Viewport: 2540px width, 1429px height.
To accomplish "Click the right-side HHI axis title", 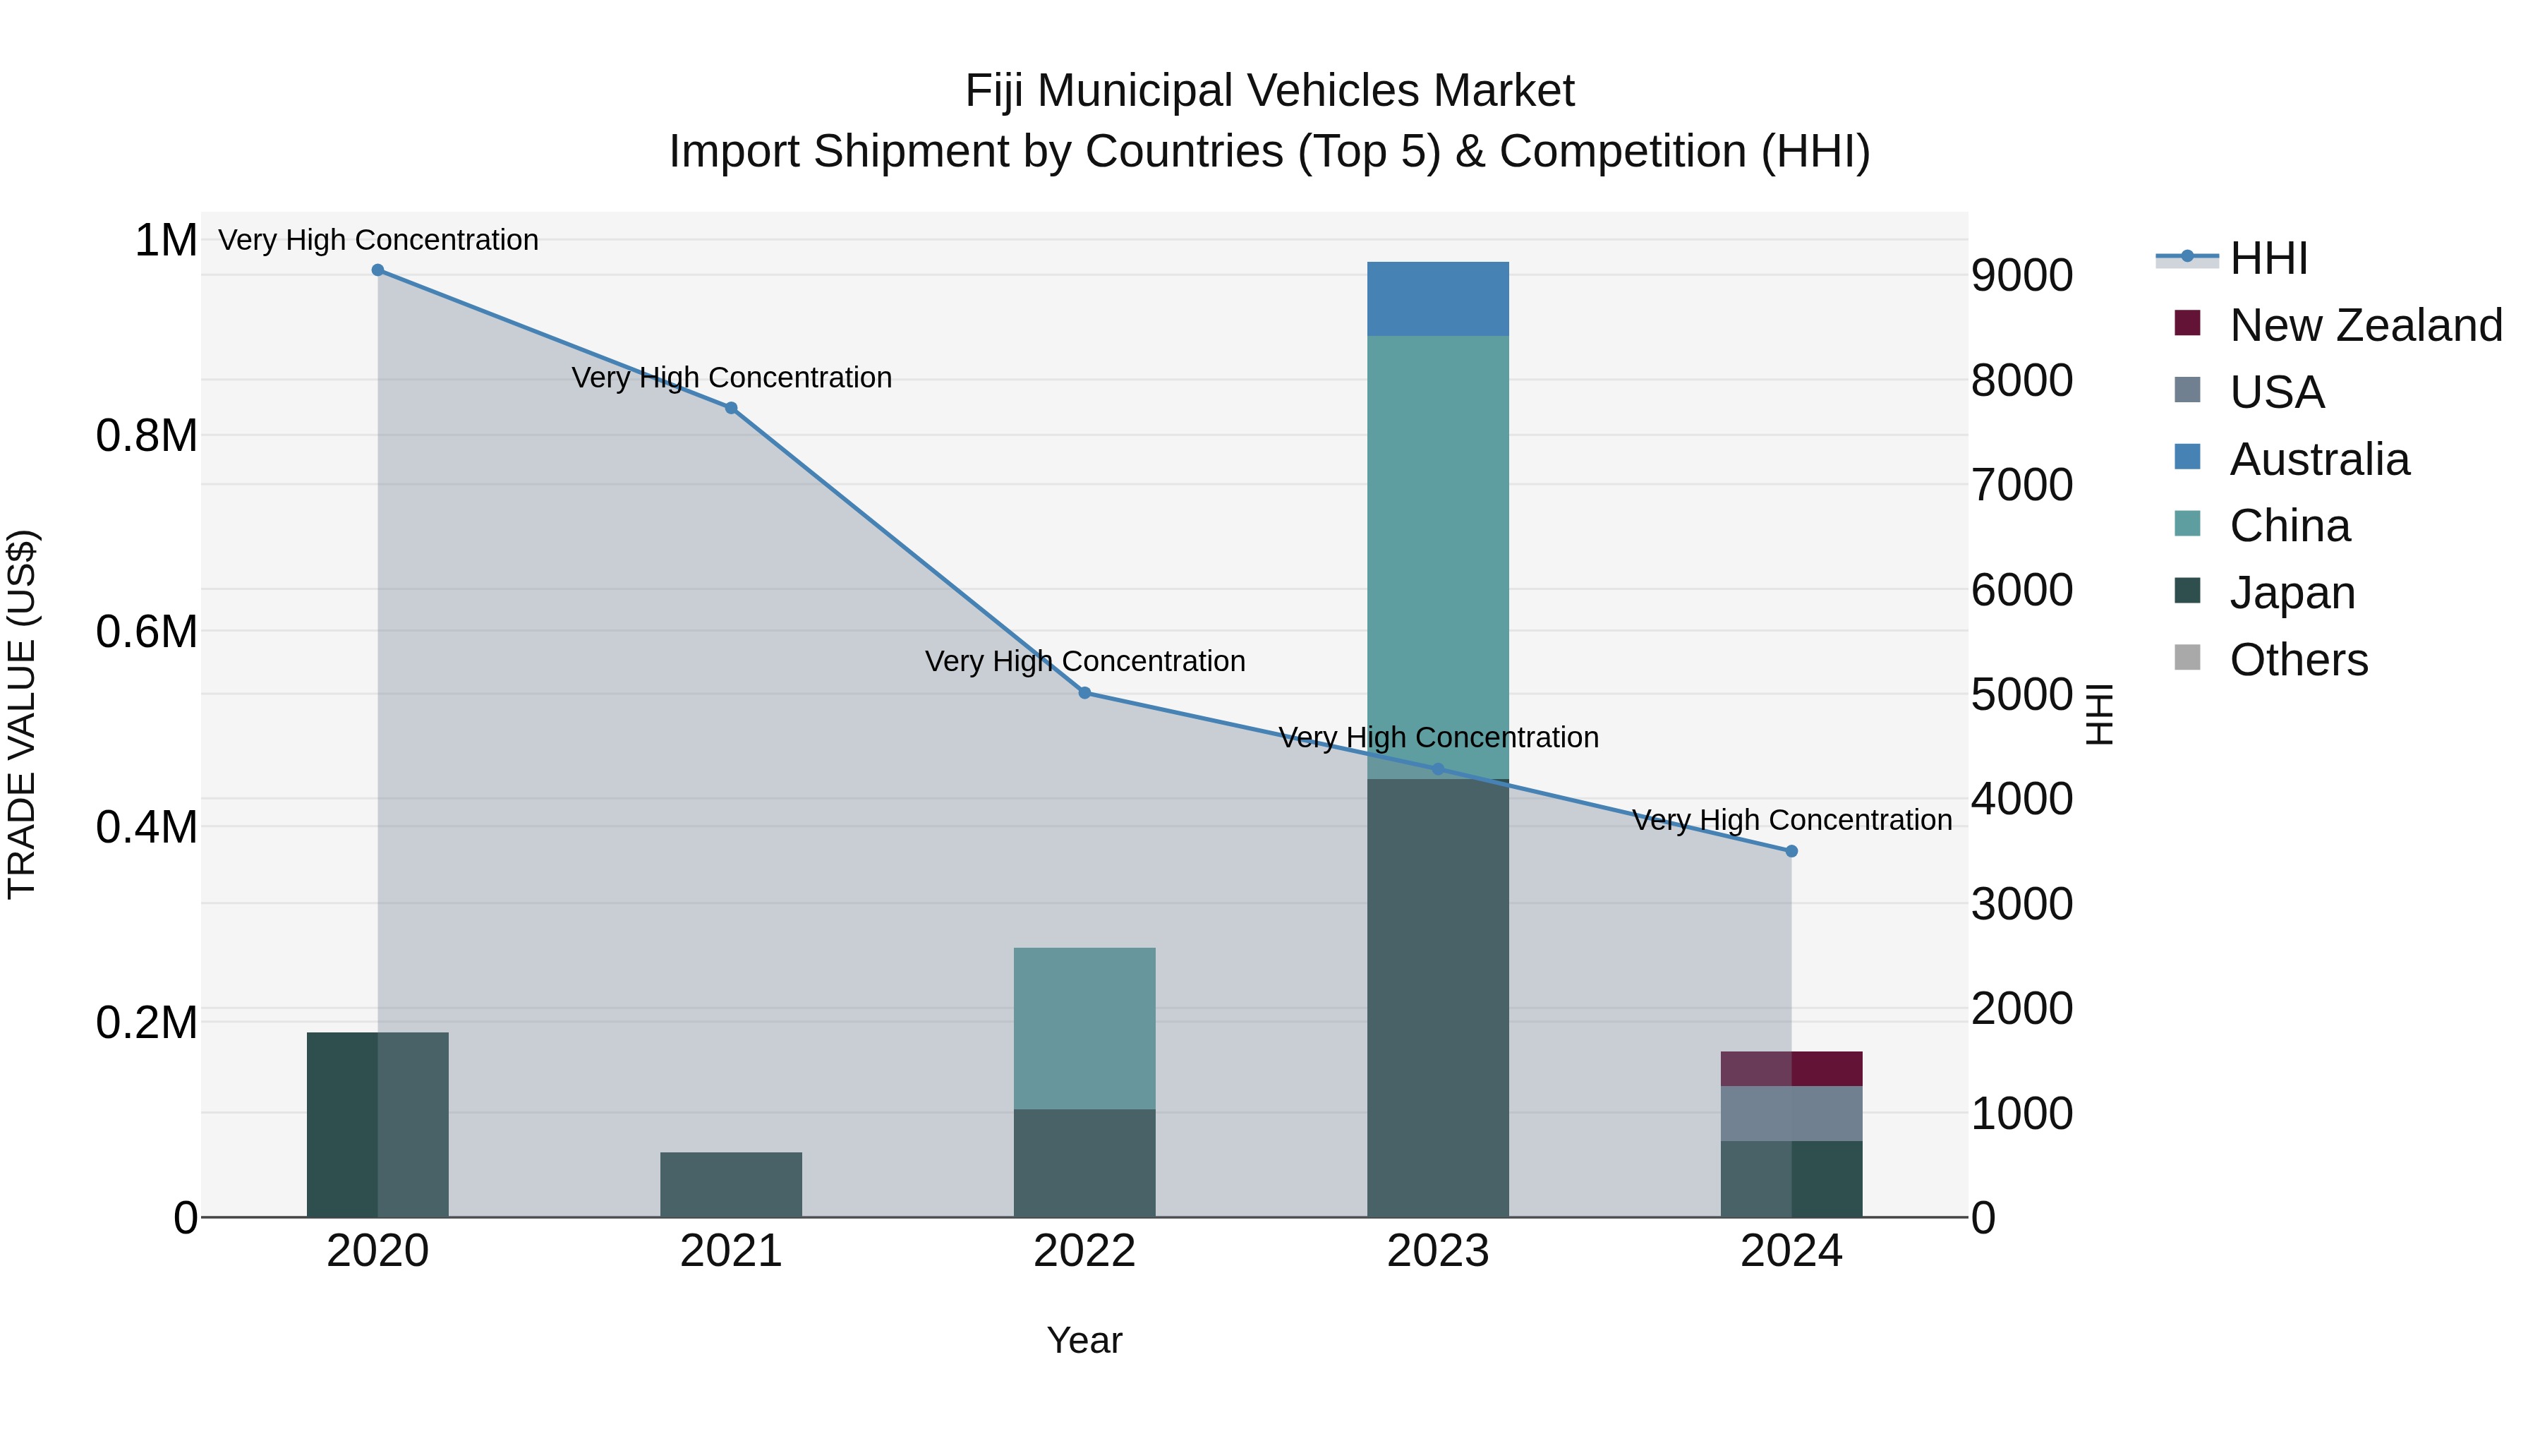I will tap(2100, 714).
